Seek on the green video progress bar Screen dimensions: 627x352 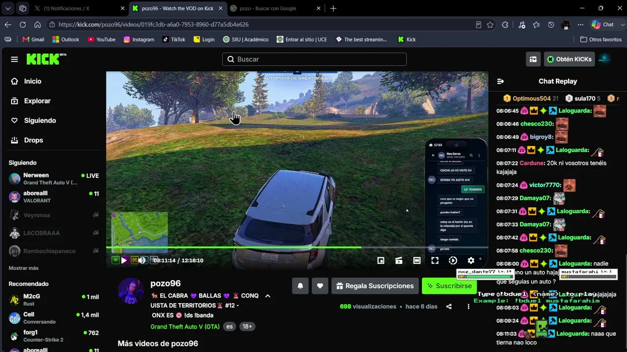coord(297,247)
